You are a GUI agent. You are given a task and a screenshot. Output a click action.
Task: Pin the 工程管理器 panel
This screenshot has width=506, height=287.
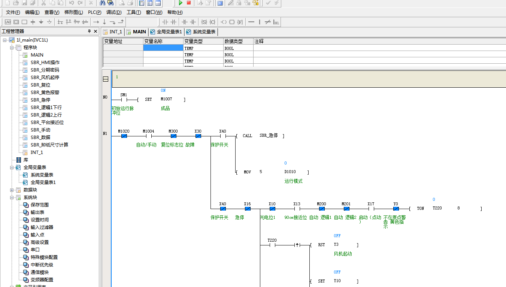coord(89,31)
